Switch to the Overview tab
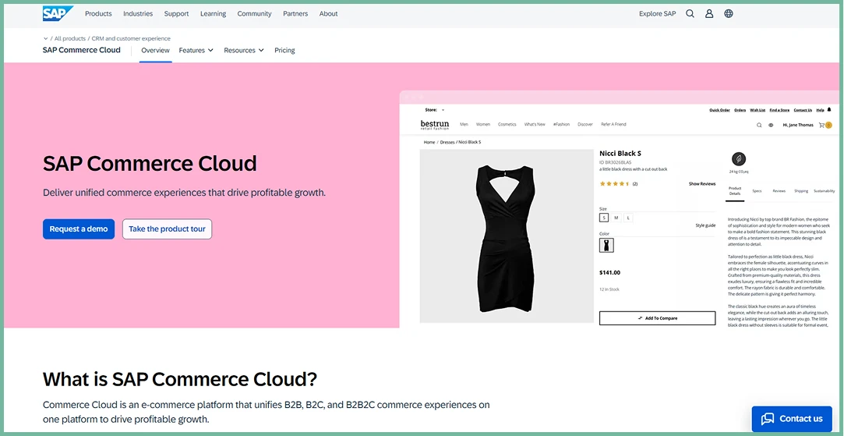The height and width of the screenshot is (436, 844). click(x=156, y=50)
